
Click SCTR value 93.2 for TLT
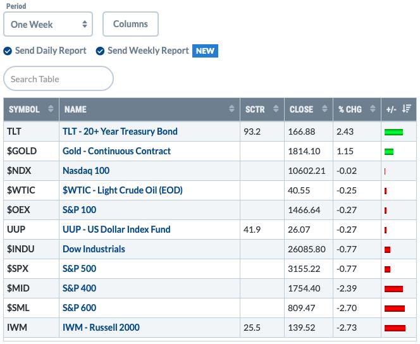tap(252, 132)
